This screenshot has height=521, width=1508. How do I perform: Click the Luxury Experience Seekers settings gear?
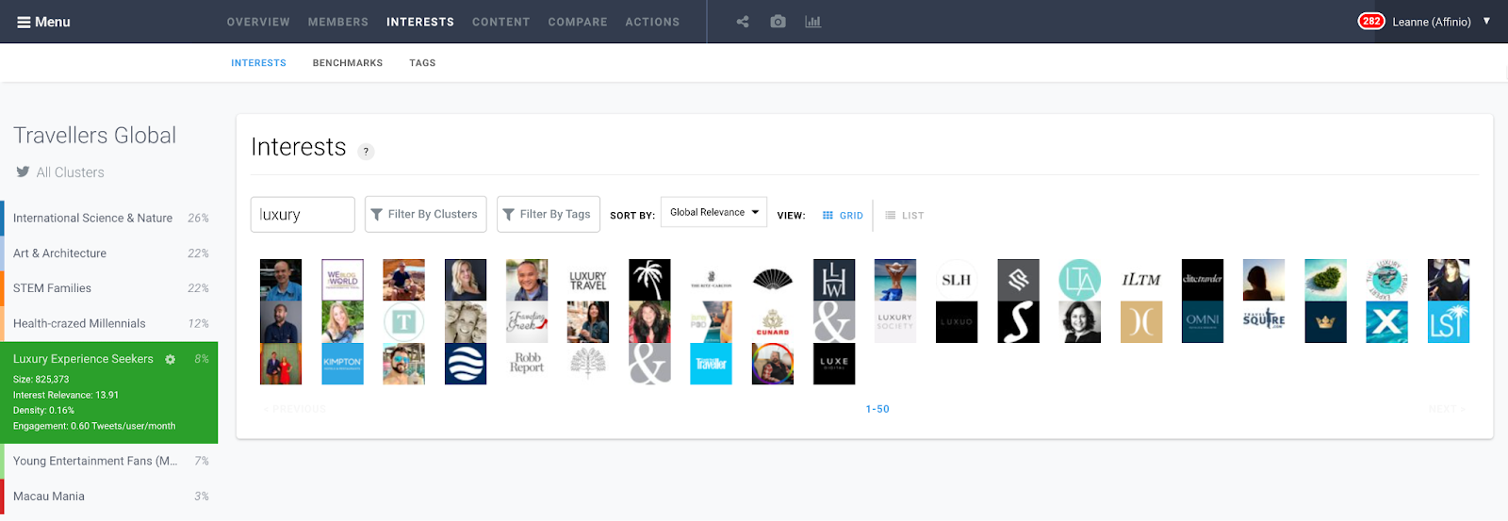click(x=171, y=359)
